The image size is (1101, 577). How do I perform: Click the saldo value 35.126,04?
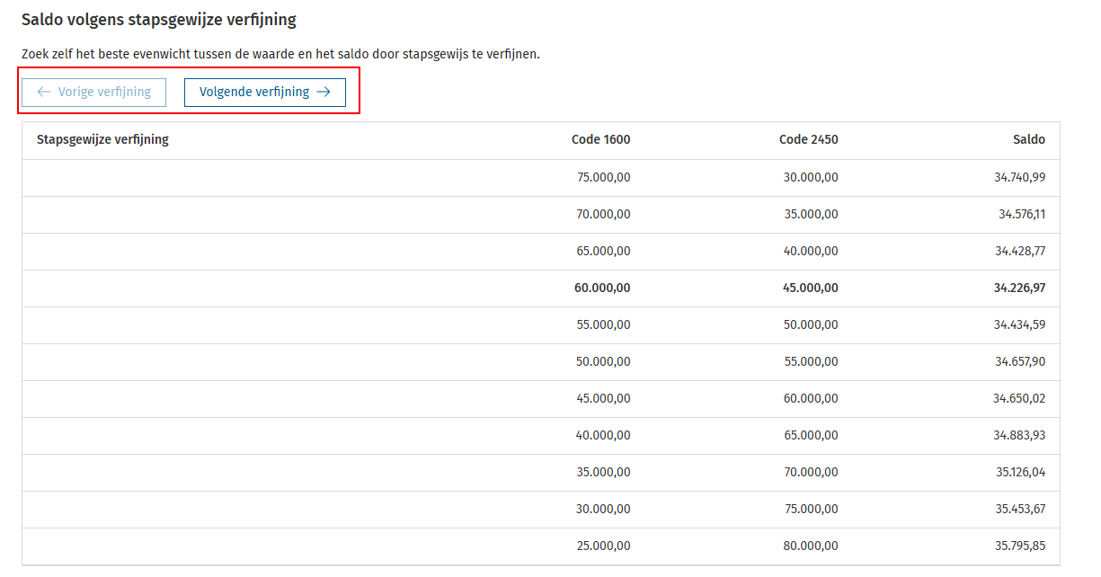1019,472
